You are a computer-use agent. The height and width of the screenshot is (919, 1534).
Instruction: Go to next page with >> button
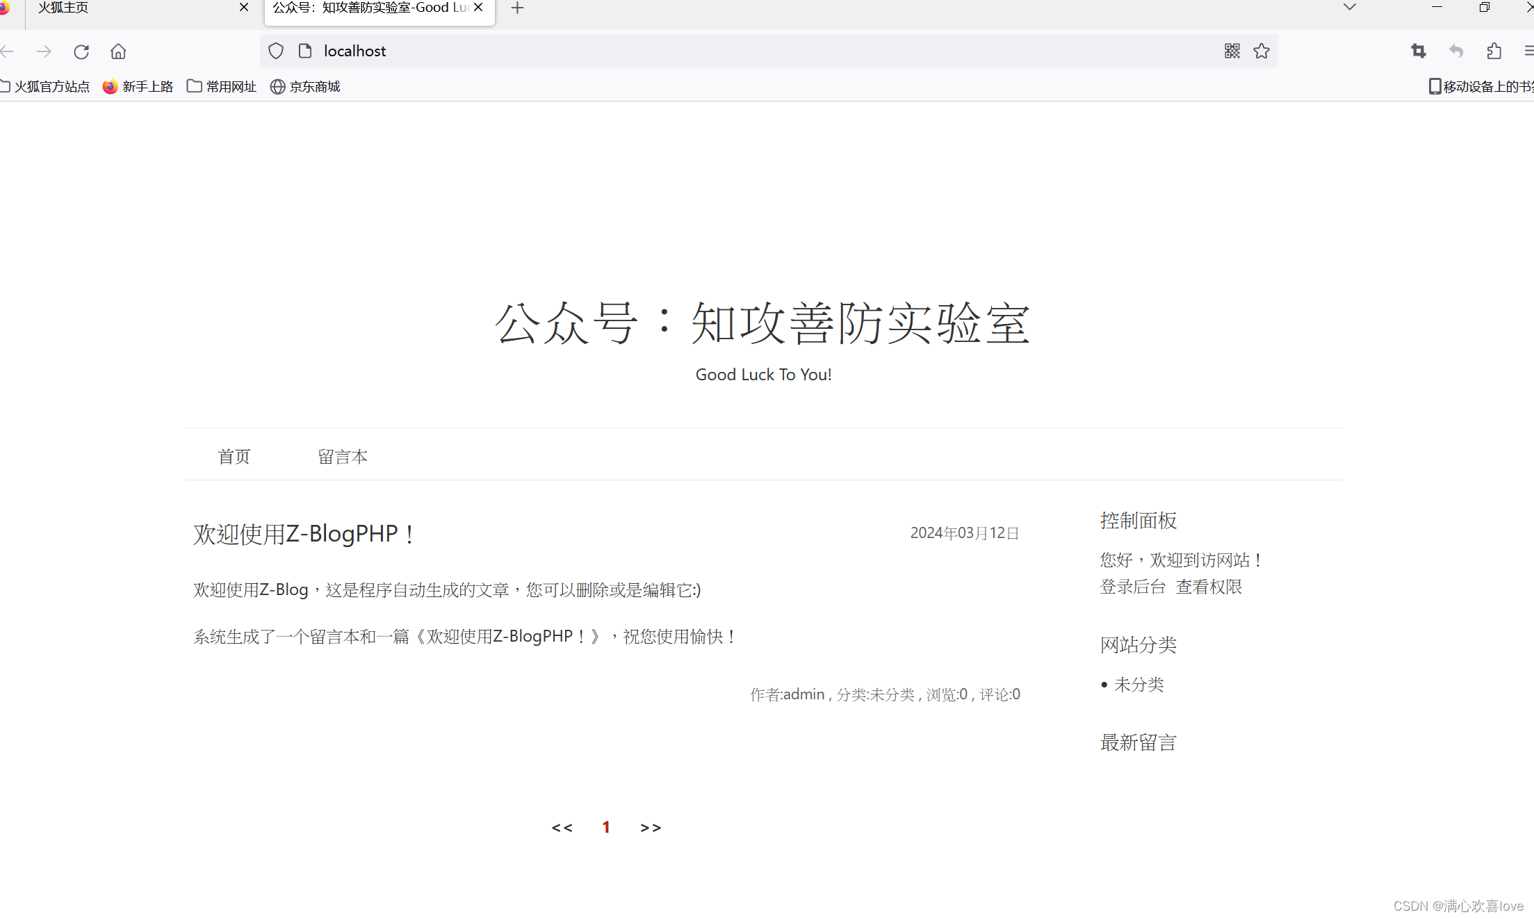(651, 827)
